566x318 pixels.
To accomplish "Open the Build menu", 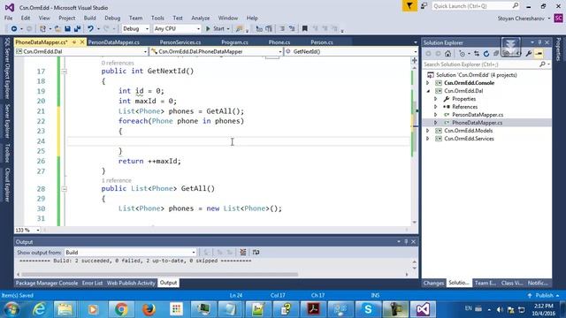I will pyautogui.click(x=89, y=18).
